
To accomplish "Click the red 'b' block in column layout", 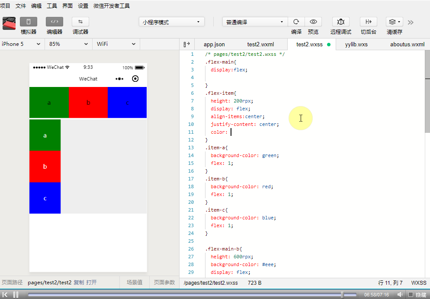I will pos(45,167).
